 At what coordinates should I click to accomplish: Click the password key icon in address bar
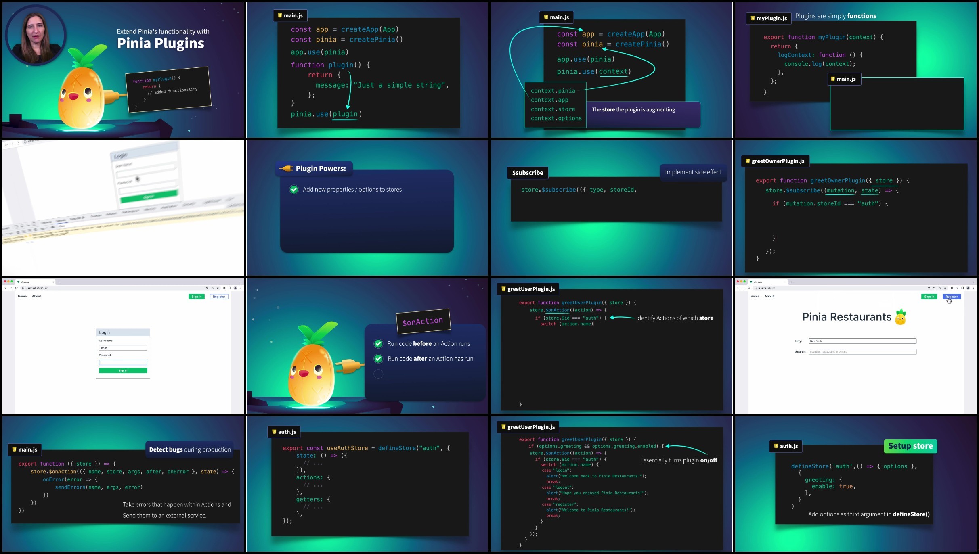[934, 288]
